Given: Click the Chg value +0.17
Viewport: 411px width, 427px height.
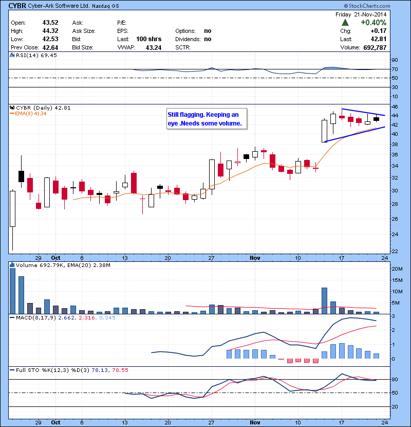Looking at the screenshot, I should (379, 31).
